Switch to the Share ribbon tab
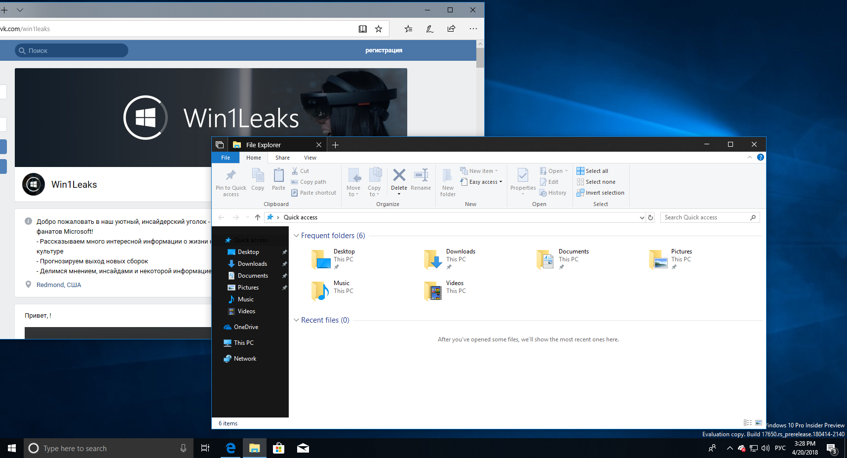The height and width of the screenshot is (458, 847). coord(282,158)
